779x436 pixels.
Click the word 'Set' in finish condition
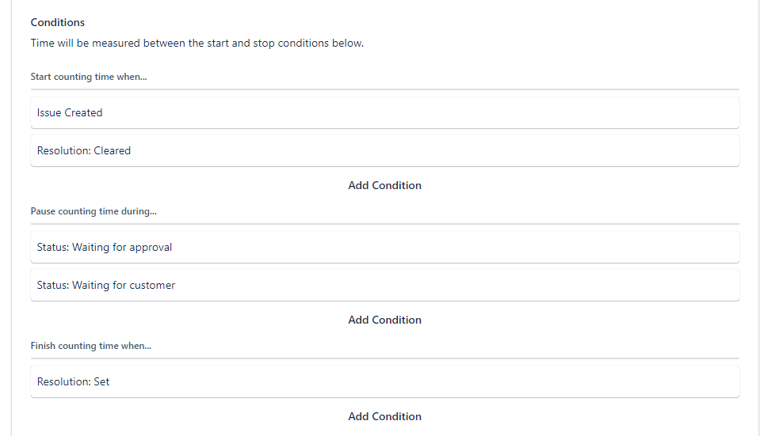pos(101,381)
